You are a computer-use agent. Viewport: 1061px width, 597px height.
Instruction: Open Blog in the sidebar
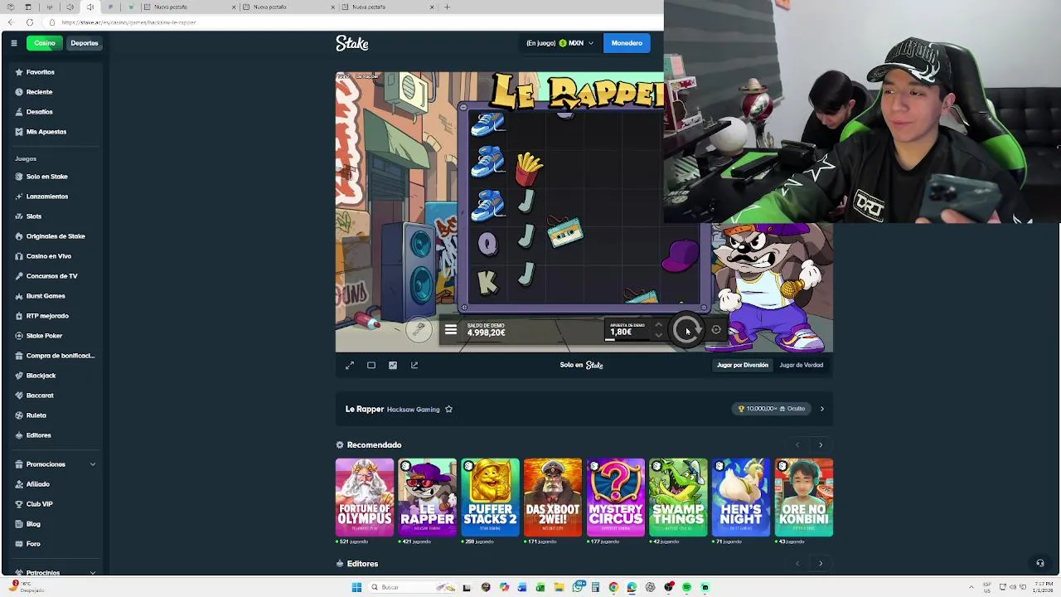coord(33,524)
